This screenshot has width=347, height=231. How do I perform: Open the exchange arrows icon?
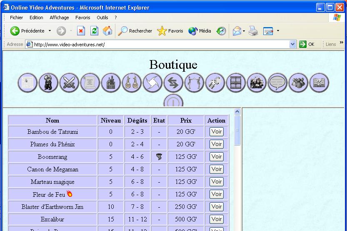(x=173, y=83)
